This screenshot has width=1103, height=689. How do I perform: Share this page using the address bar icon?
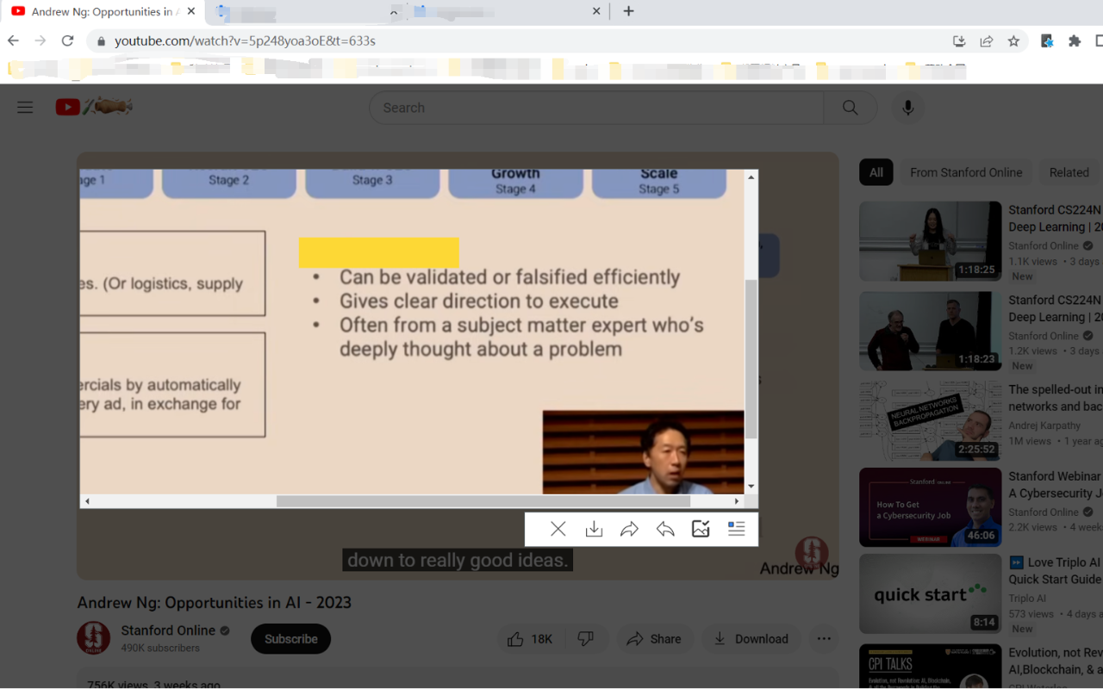coord(987,40)
